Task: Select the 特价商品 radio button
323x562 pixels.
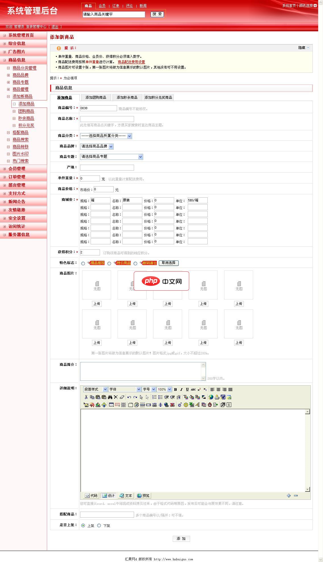Action: pyautogui.click(x=109, y=263)
